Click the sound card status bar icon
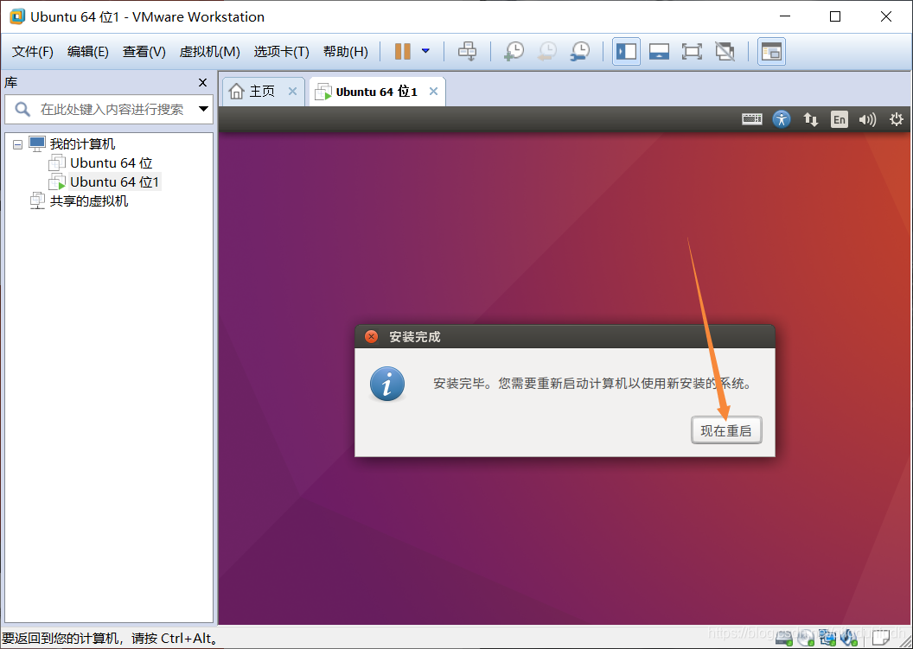 click(849, 638)
